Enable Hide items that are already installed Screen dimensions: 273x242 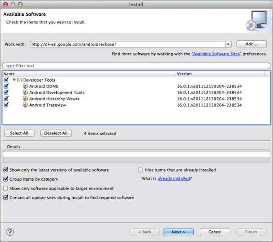tap(140, 170)
